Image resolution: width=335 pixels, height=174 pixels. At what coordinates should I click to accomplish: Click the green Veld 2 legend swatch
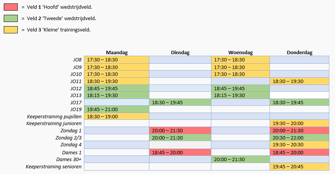(11, 18)
